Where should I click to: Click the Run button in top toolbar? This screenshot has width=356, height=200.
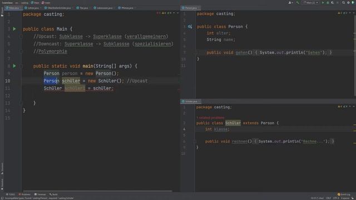pos(323,3)
